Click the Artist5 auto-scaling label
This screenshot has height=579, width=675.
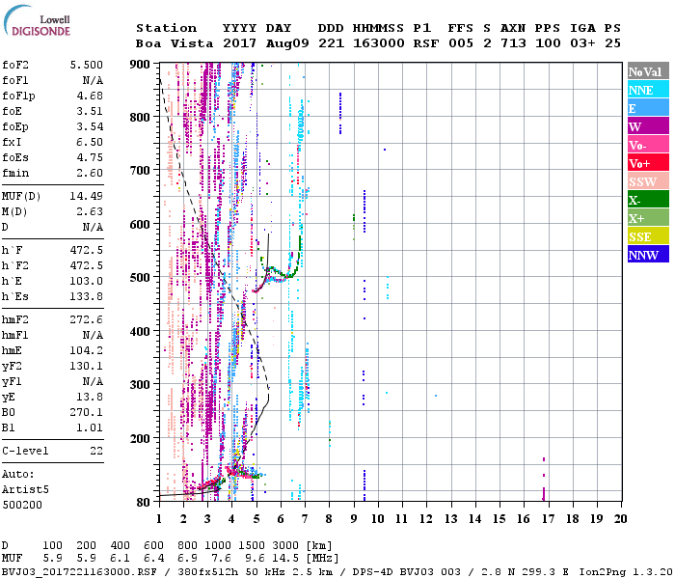click(x=24, y=490)
